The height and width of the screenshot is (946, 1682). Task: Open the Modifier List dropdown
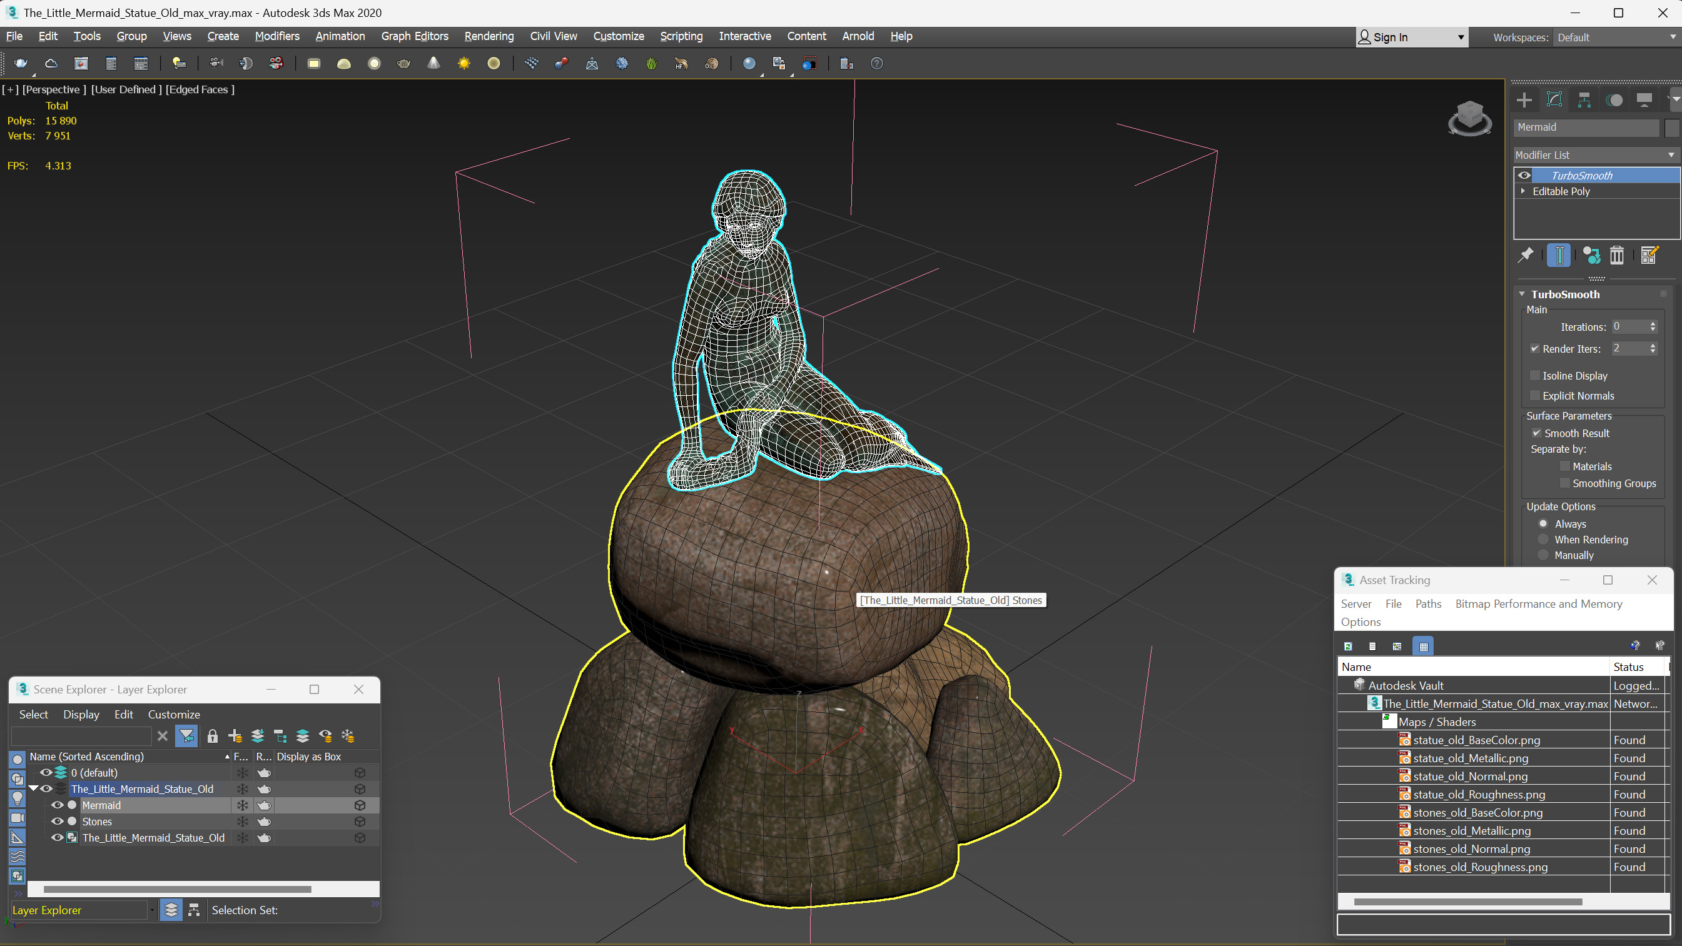click(x=1595, y=154)
